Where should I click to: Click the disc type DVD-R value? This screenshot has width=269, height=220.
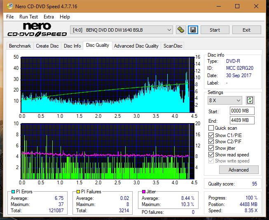coord(233,61)
